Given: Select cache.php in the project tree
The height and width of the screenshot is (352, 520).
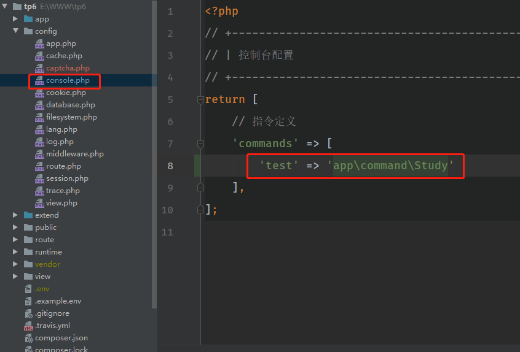Looking at the screenshot, I should (64, 56).
